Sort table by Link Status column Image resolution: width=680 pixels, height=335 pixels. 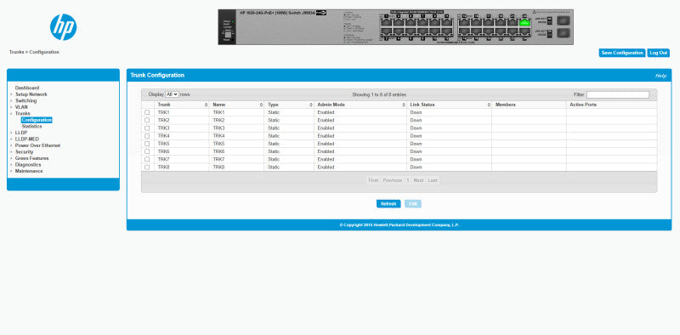450,105
